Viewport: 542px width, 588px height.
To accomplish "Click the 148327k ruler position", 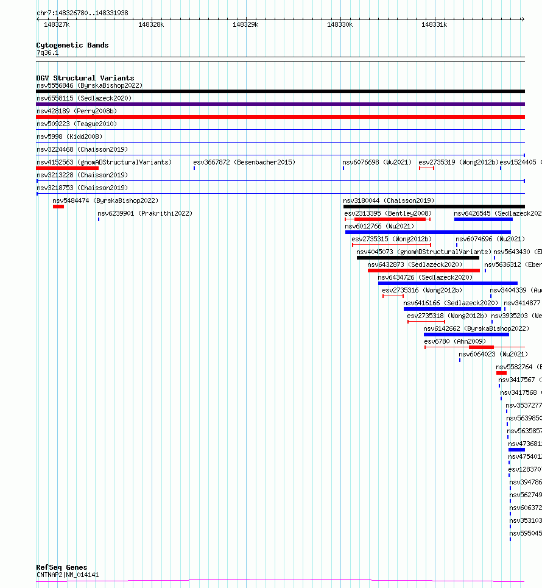I will [x=57, y=24].
